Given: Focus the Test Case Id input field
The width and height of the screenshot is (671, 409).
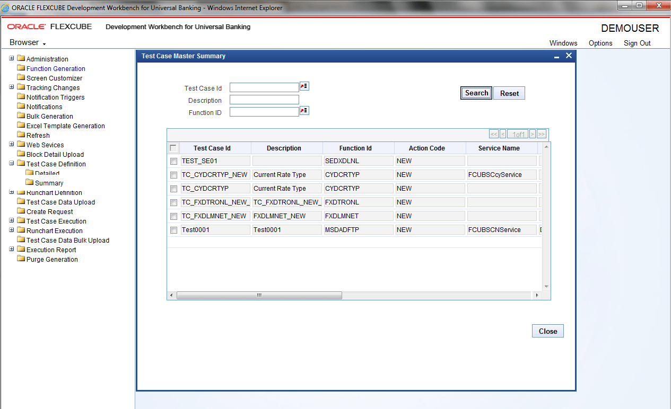Looking at the screenshot, I should coord(264,87).
